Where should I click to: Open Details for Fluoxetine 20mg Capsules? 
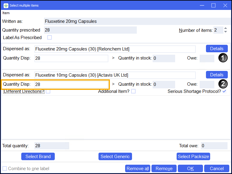tap(216, 49)
